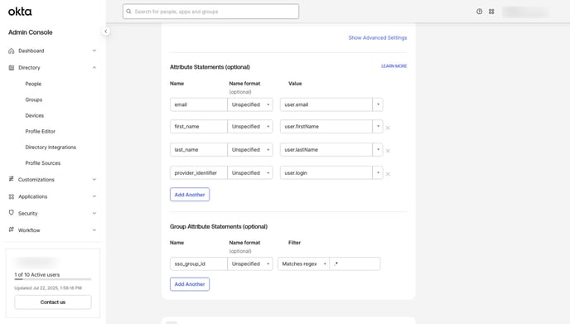Remove the last_name attribute row
Screen dimensions: 570x324
click(388, 151)
